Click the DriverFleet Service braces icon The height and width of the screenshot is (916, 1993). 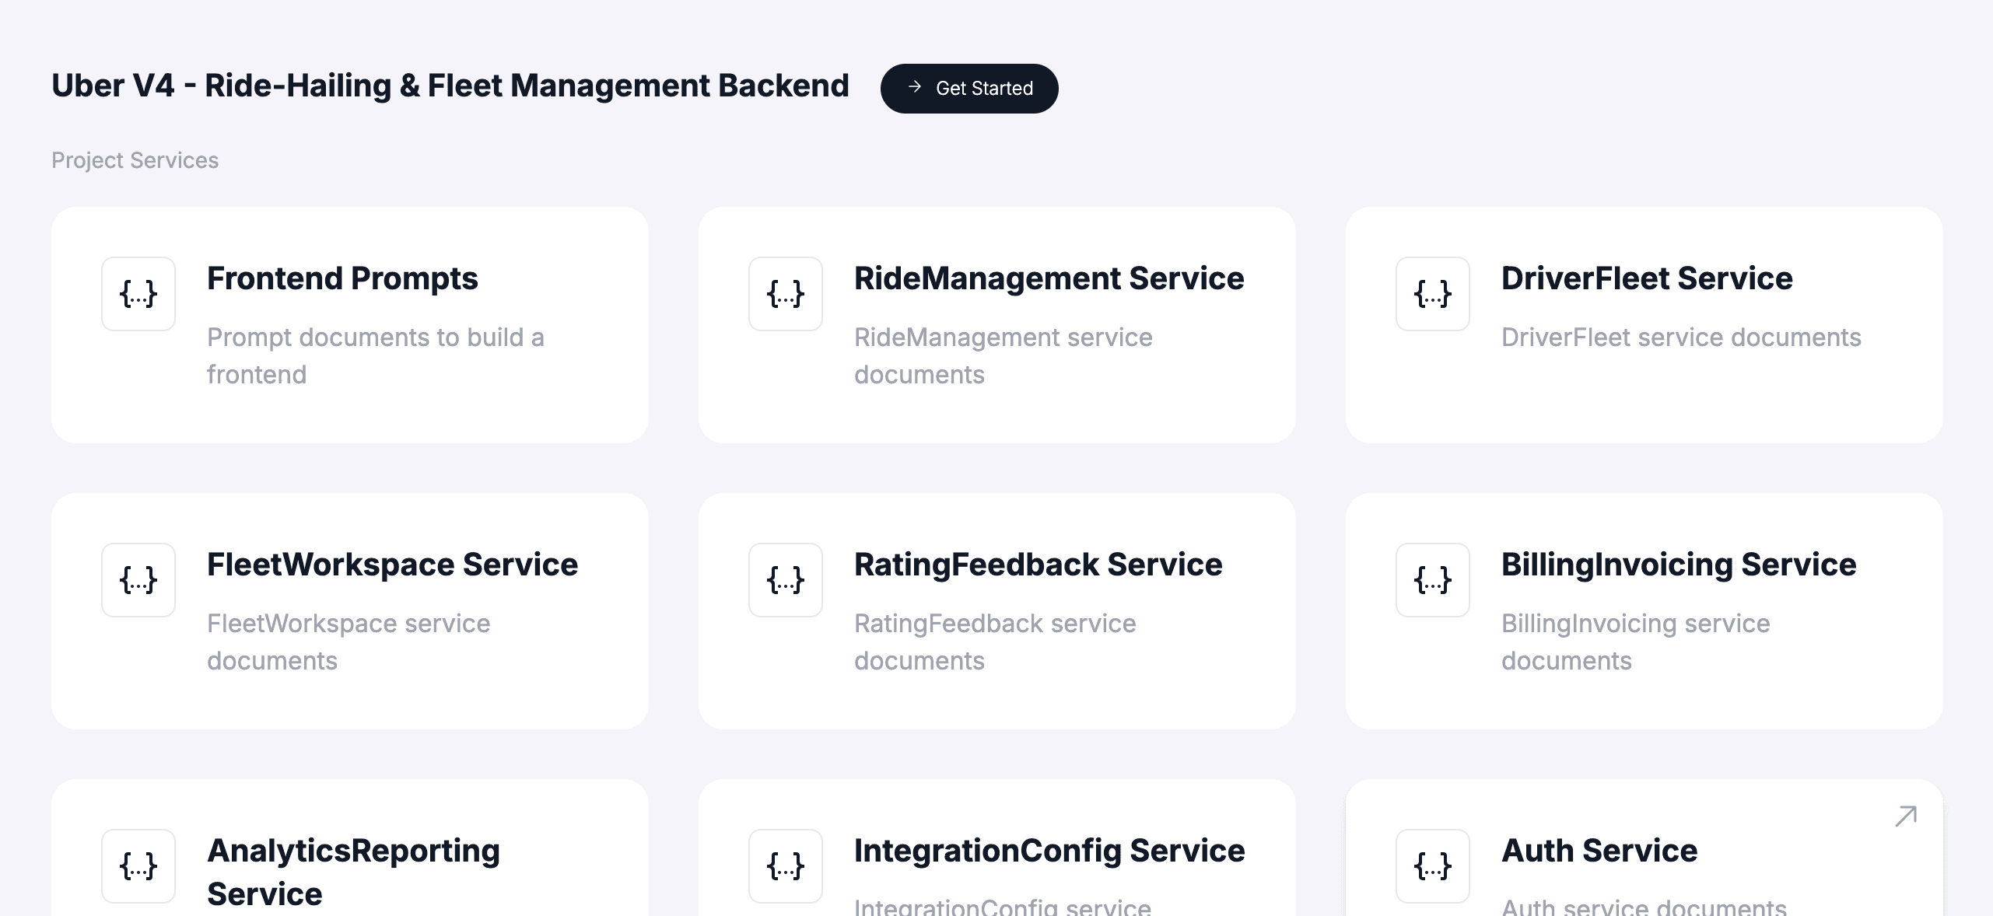pyautogui.click(x=1433, y=294)
